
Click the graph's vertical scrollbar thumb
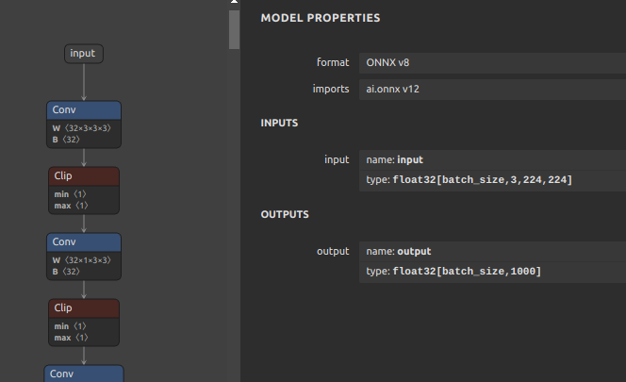(x=235, y=29)
